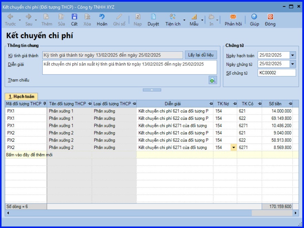Toggle pin on Số tiền column header
Viewport: 304px width, 228px height.
point(290,104)
